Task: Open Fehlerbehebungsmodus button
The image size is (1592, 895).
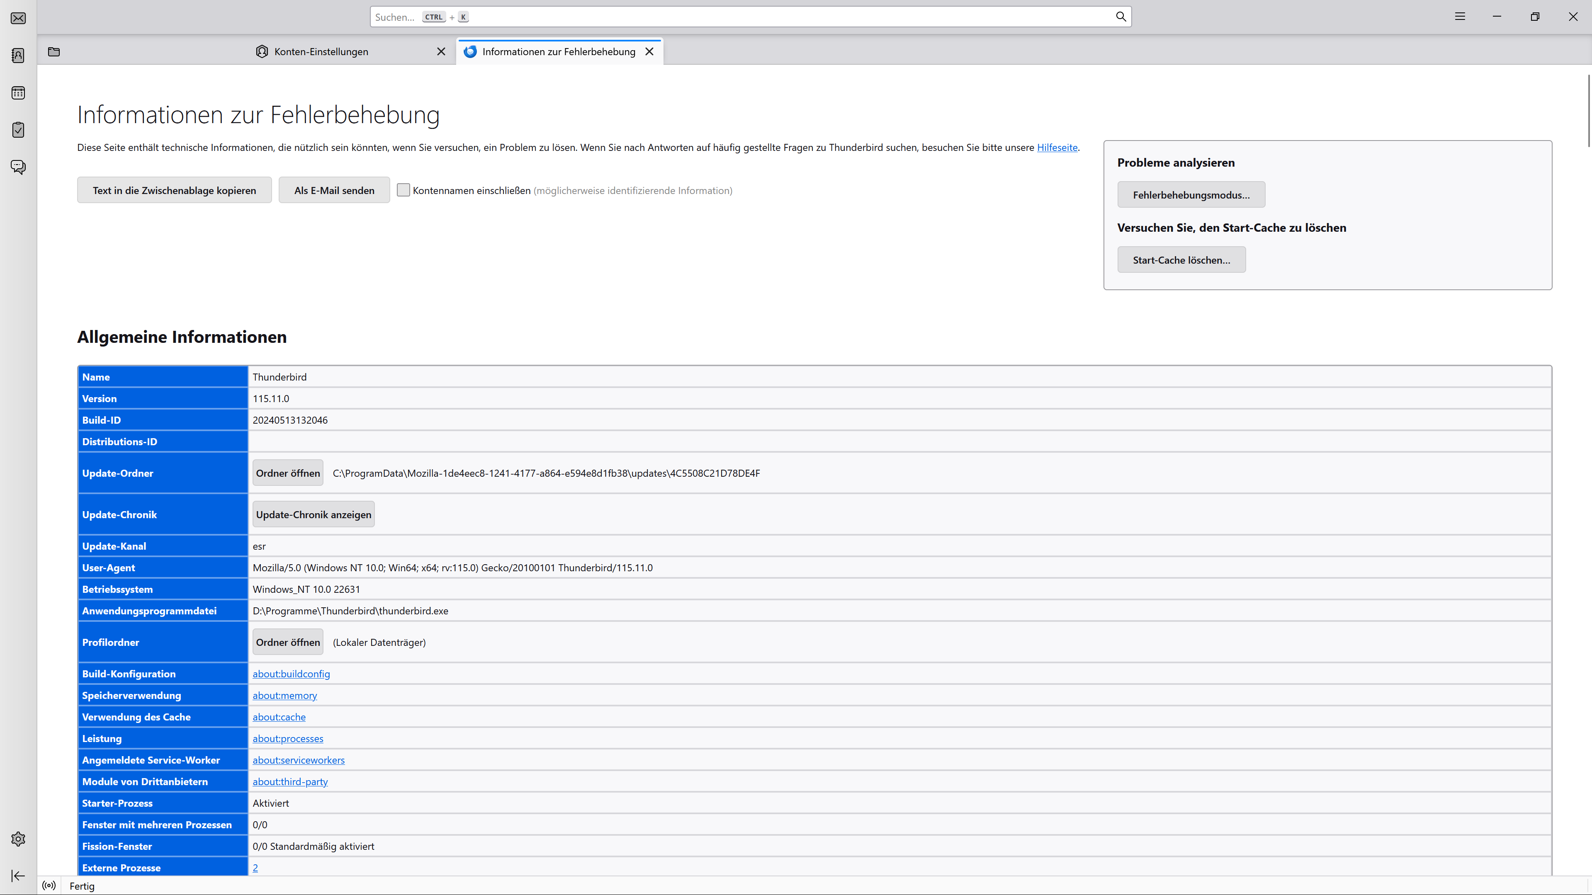Action: click(x=1191, y=194)
